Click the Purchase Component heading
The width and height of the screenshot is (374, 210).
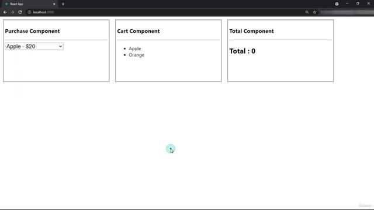[33, 31]
